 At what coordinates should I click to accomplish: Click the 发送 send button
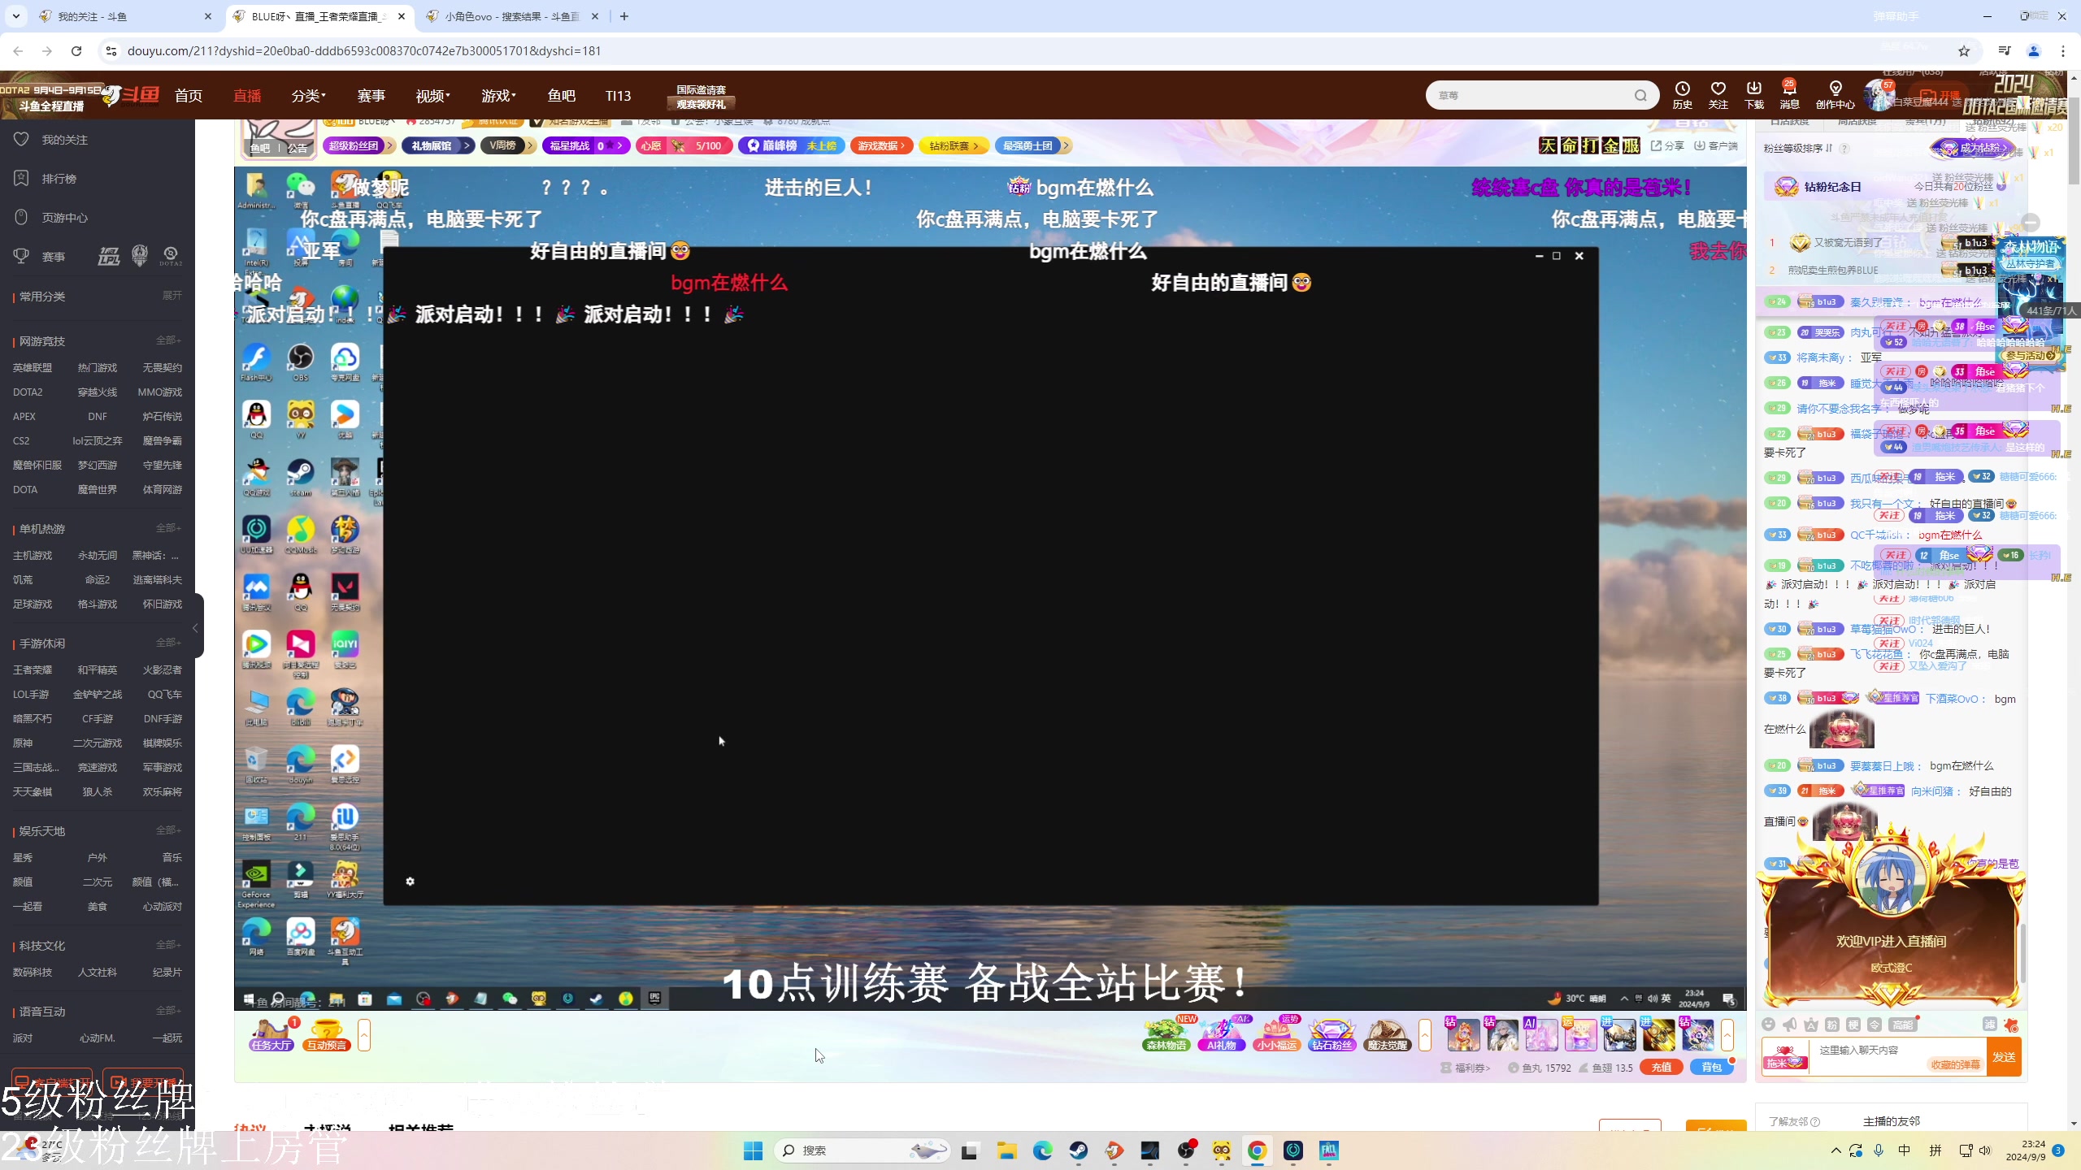click(2004, 1056)
